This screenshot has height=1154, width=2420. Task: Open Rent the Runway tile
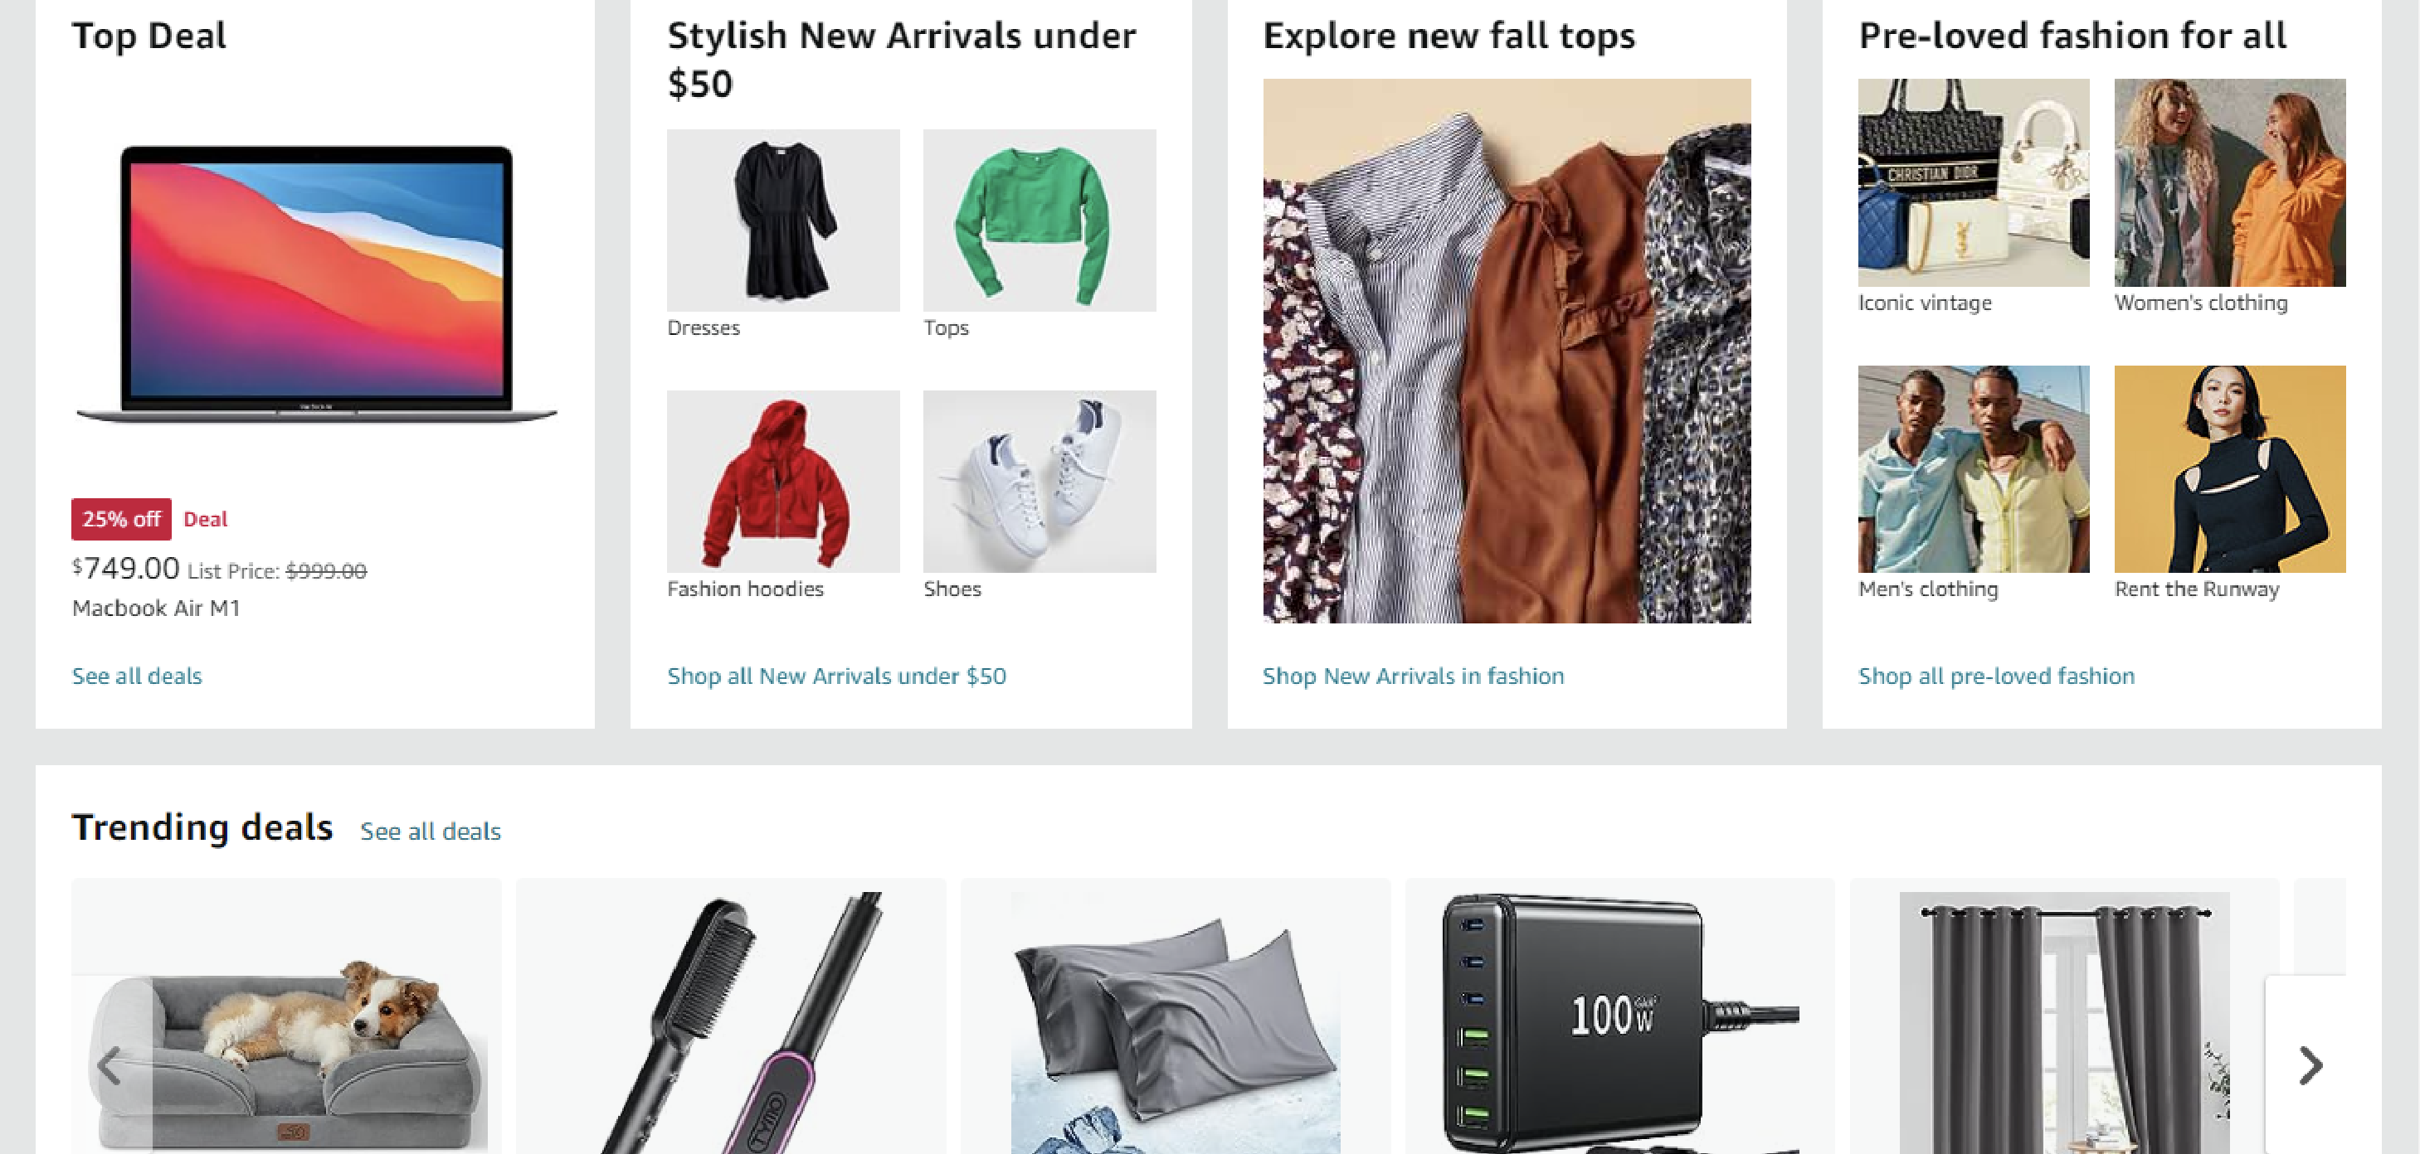pyautogui.click(x=2230, y=469)
